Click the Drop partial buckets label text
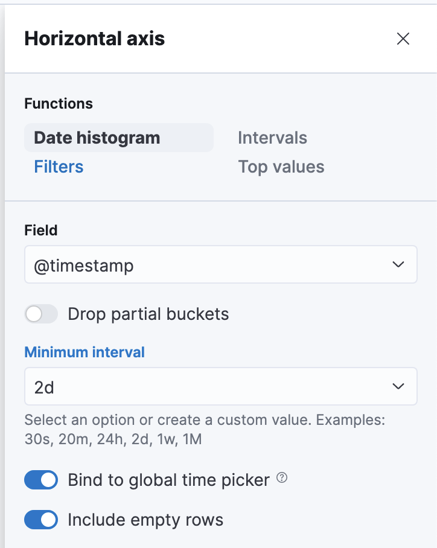 (148, 314)
